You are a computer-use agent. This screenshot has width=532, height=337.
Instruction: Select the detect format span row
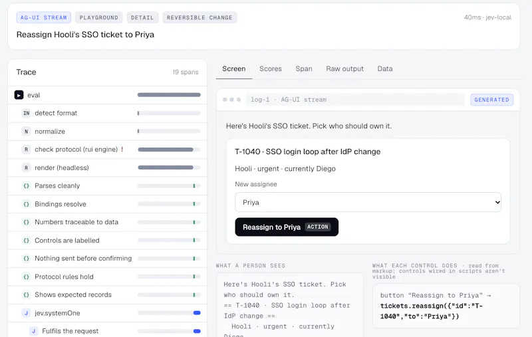[108, 113]
